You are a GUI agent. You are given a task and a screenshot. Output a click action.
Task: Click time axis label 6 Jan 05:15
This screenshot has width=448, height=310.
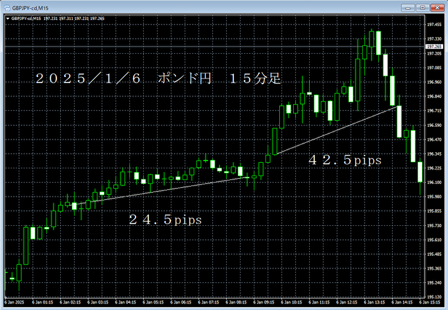click(153, 302)
